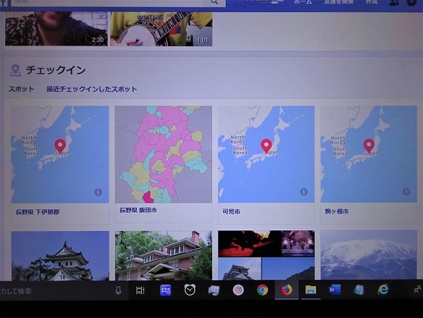Open Instagram from the taskbar
423x318 pixels.
coord(238,290)
